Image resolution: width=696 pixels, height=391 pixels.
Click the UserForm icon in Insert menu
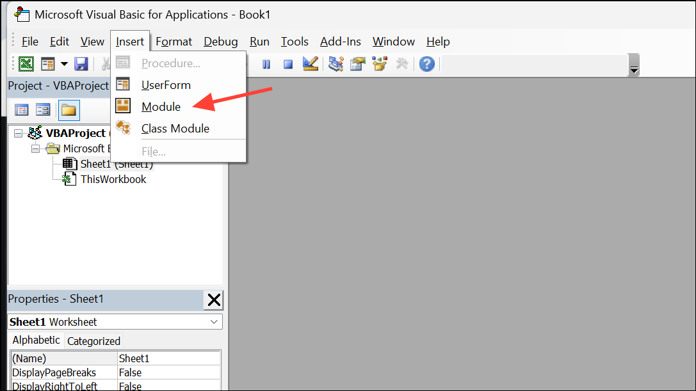(x=123, y=84)
